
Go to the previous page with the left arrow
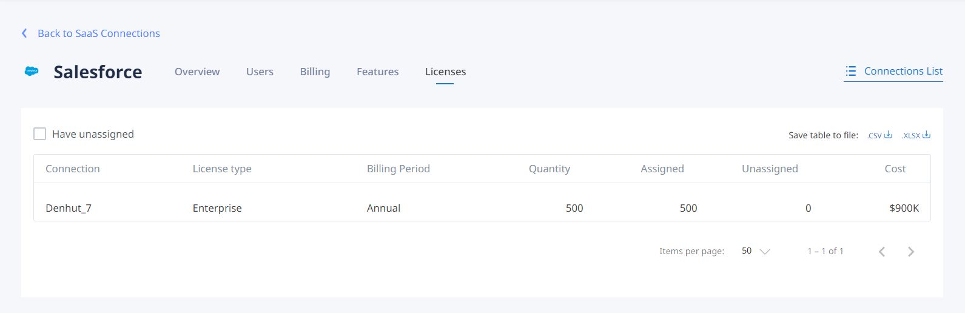882,252
